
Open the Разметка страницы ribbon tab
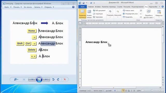[x=109, y=7]
